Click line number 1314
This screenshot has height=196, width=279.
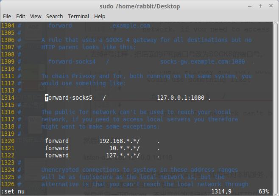[x=8, y=98]
